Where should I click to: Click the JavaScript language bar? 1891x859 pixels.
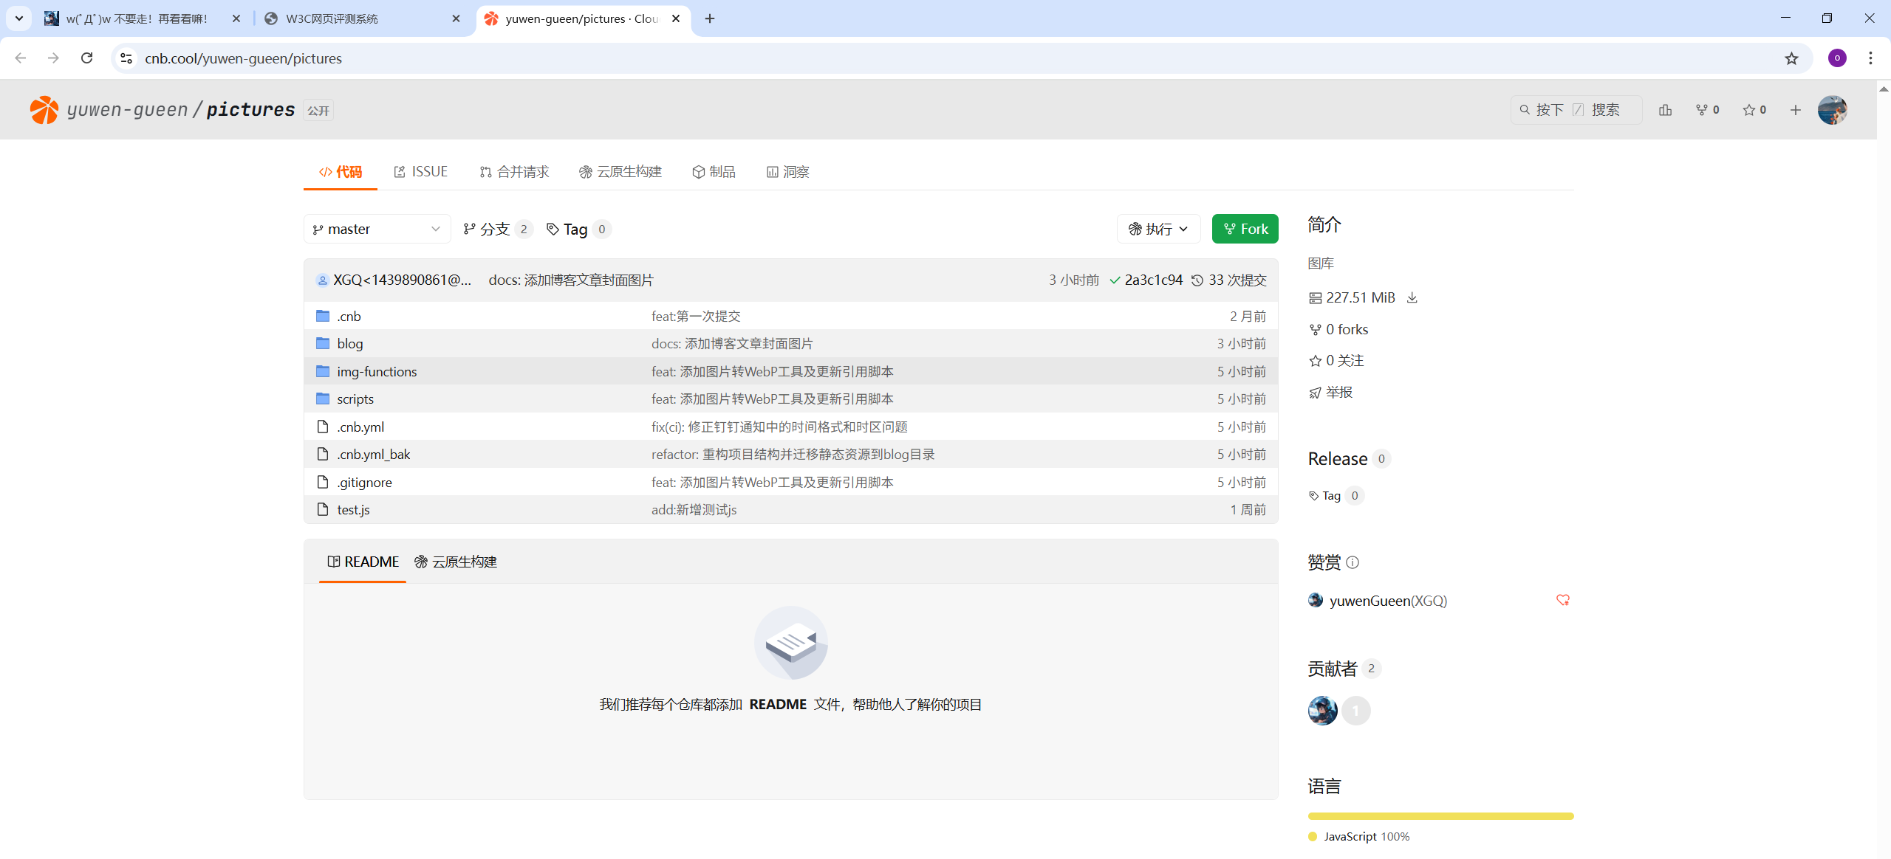point(1440,816)
